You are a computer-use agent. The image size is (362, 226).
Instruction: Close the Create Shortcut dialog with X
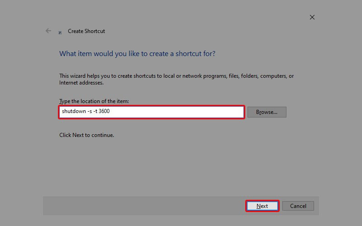[x=312, y=17]
